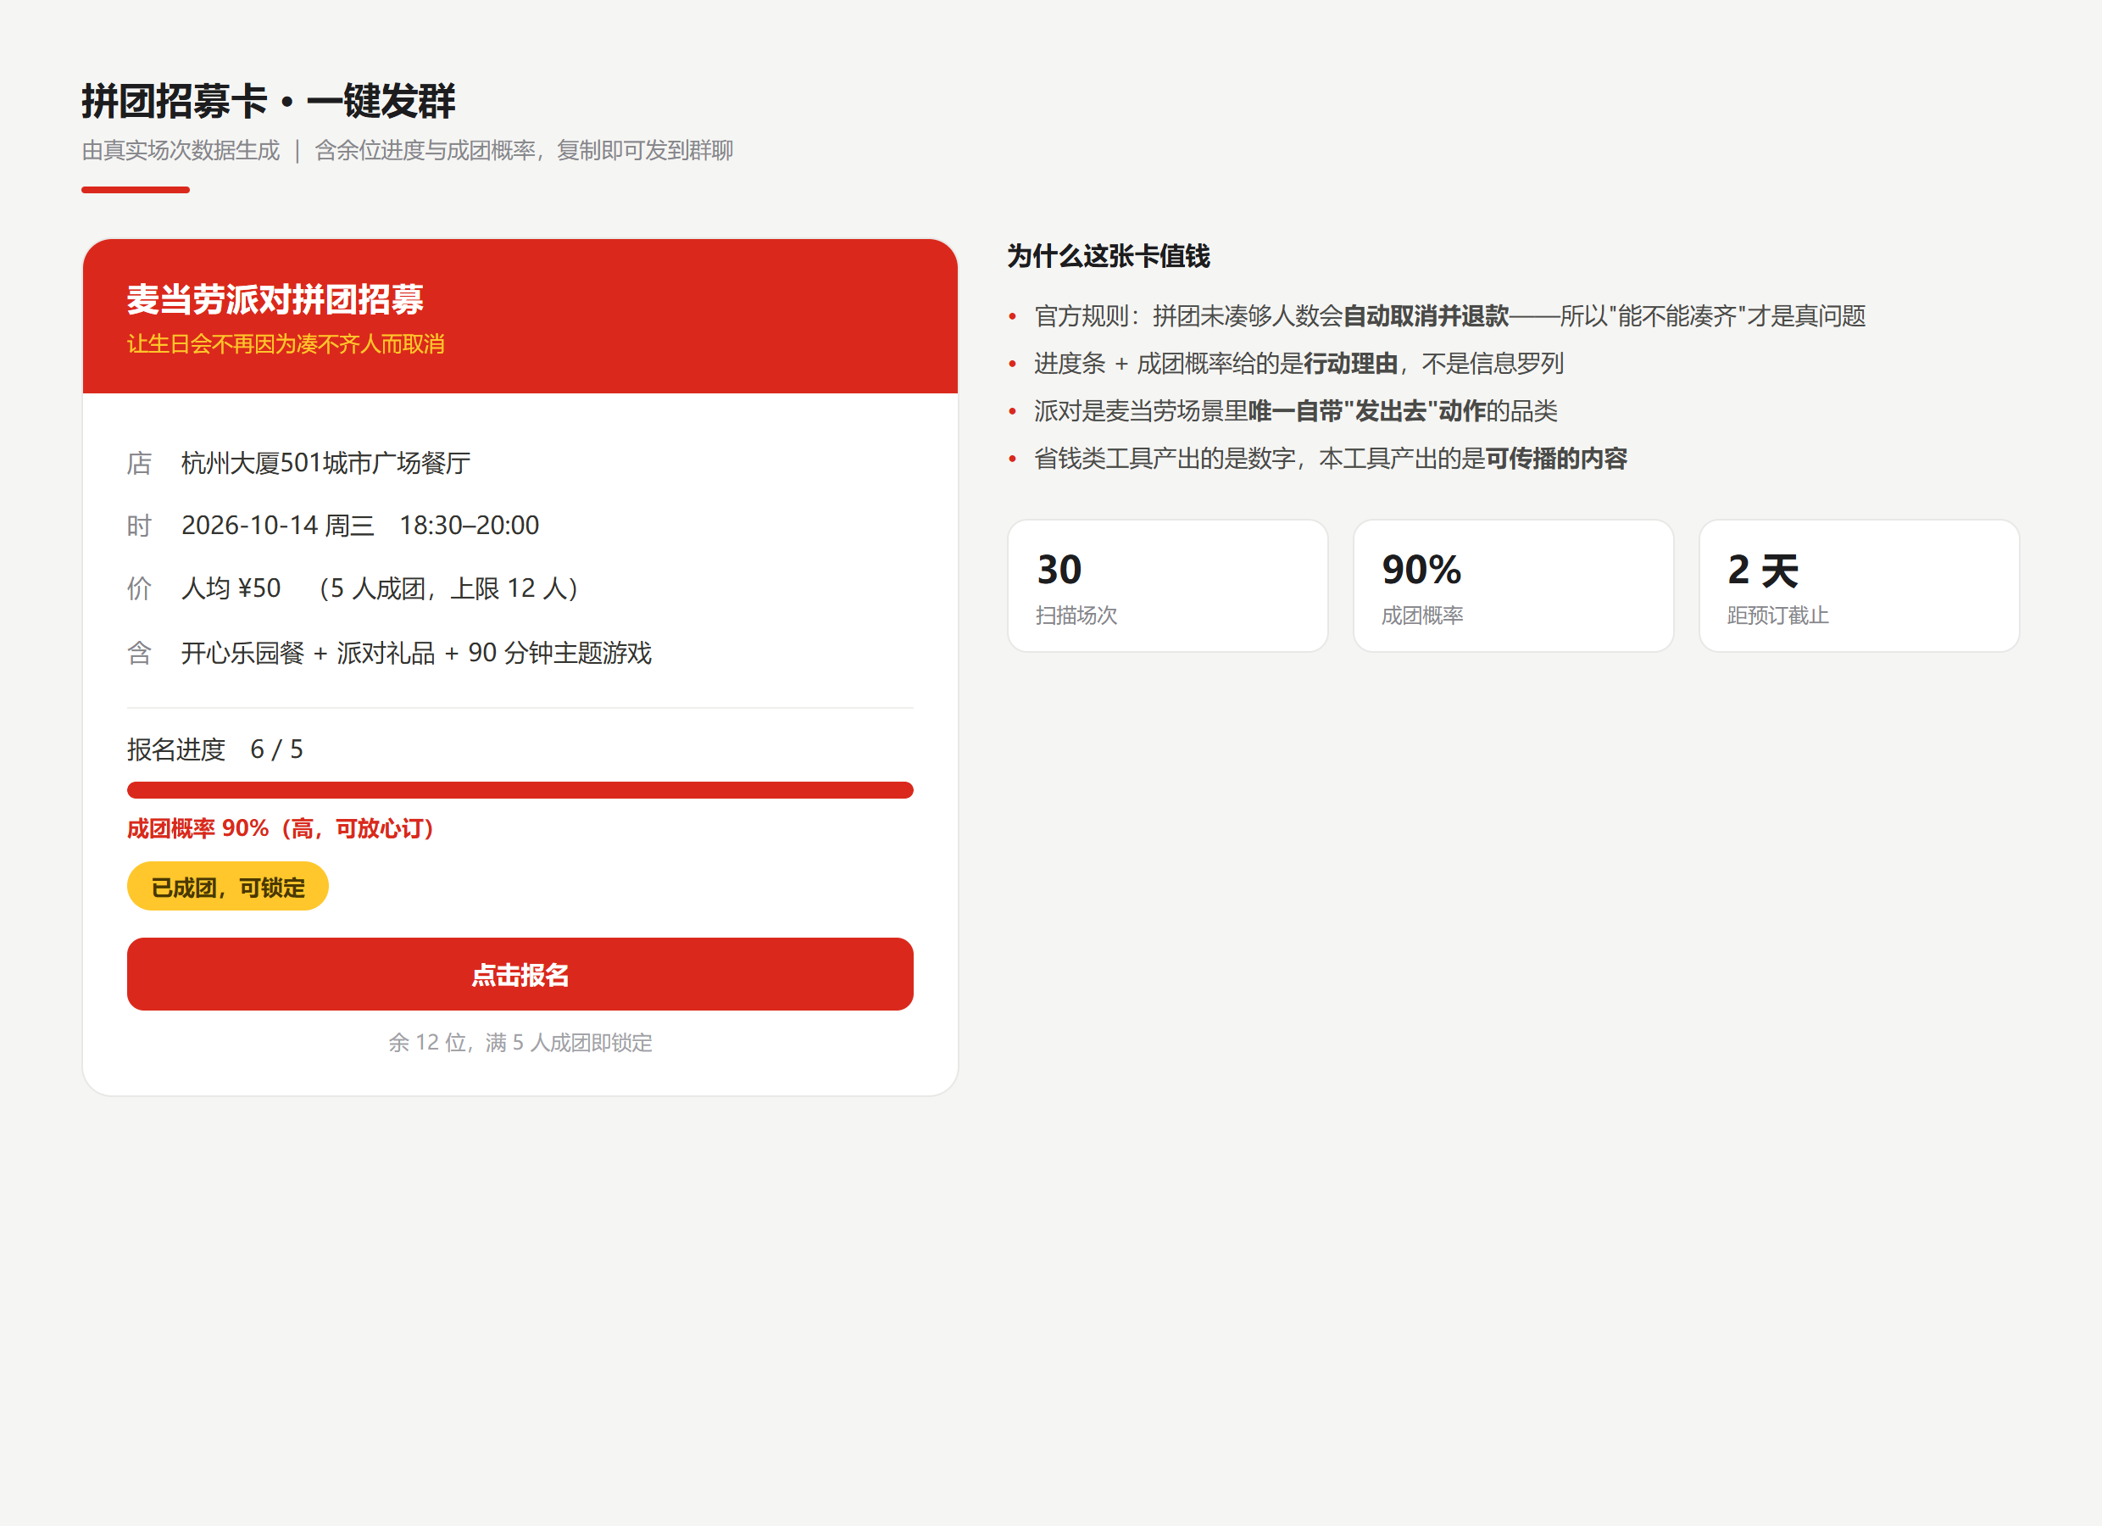Click the 时 row label

point(139,526)
